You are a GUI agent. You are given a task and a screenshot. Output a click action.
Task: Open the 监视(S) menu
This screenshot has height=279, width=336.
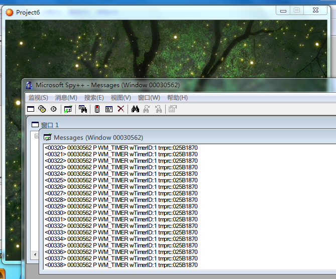pyautogui.click(x=38, y=98)
